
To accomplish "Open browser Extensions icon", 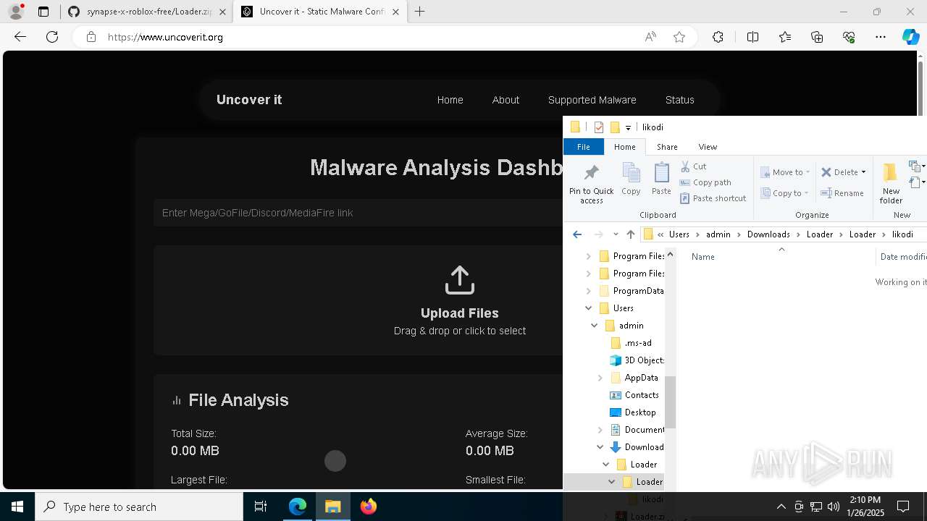I will tap(718, 37).
